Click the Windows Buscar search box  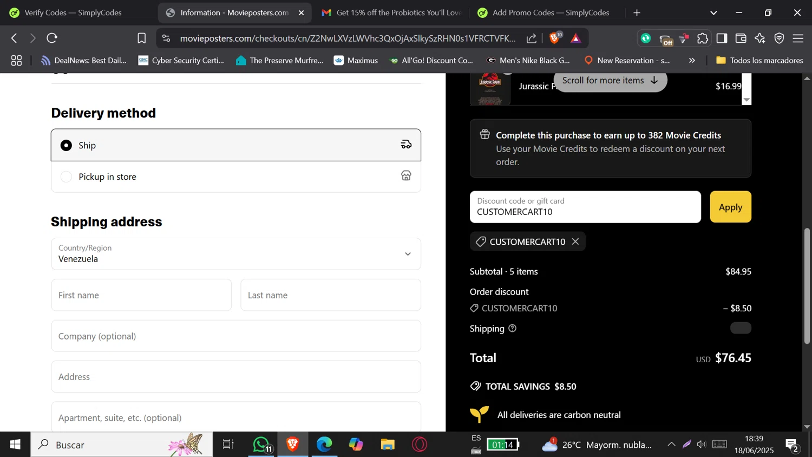pos(122,445)
